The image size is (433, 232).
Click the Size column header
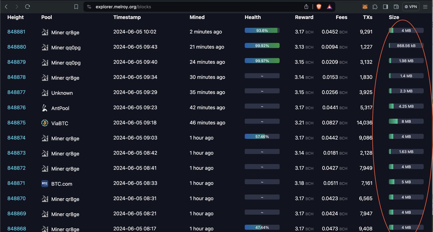pos(394,17)
